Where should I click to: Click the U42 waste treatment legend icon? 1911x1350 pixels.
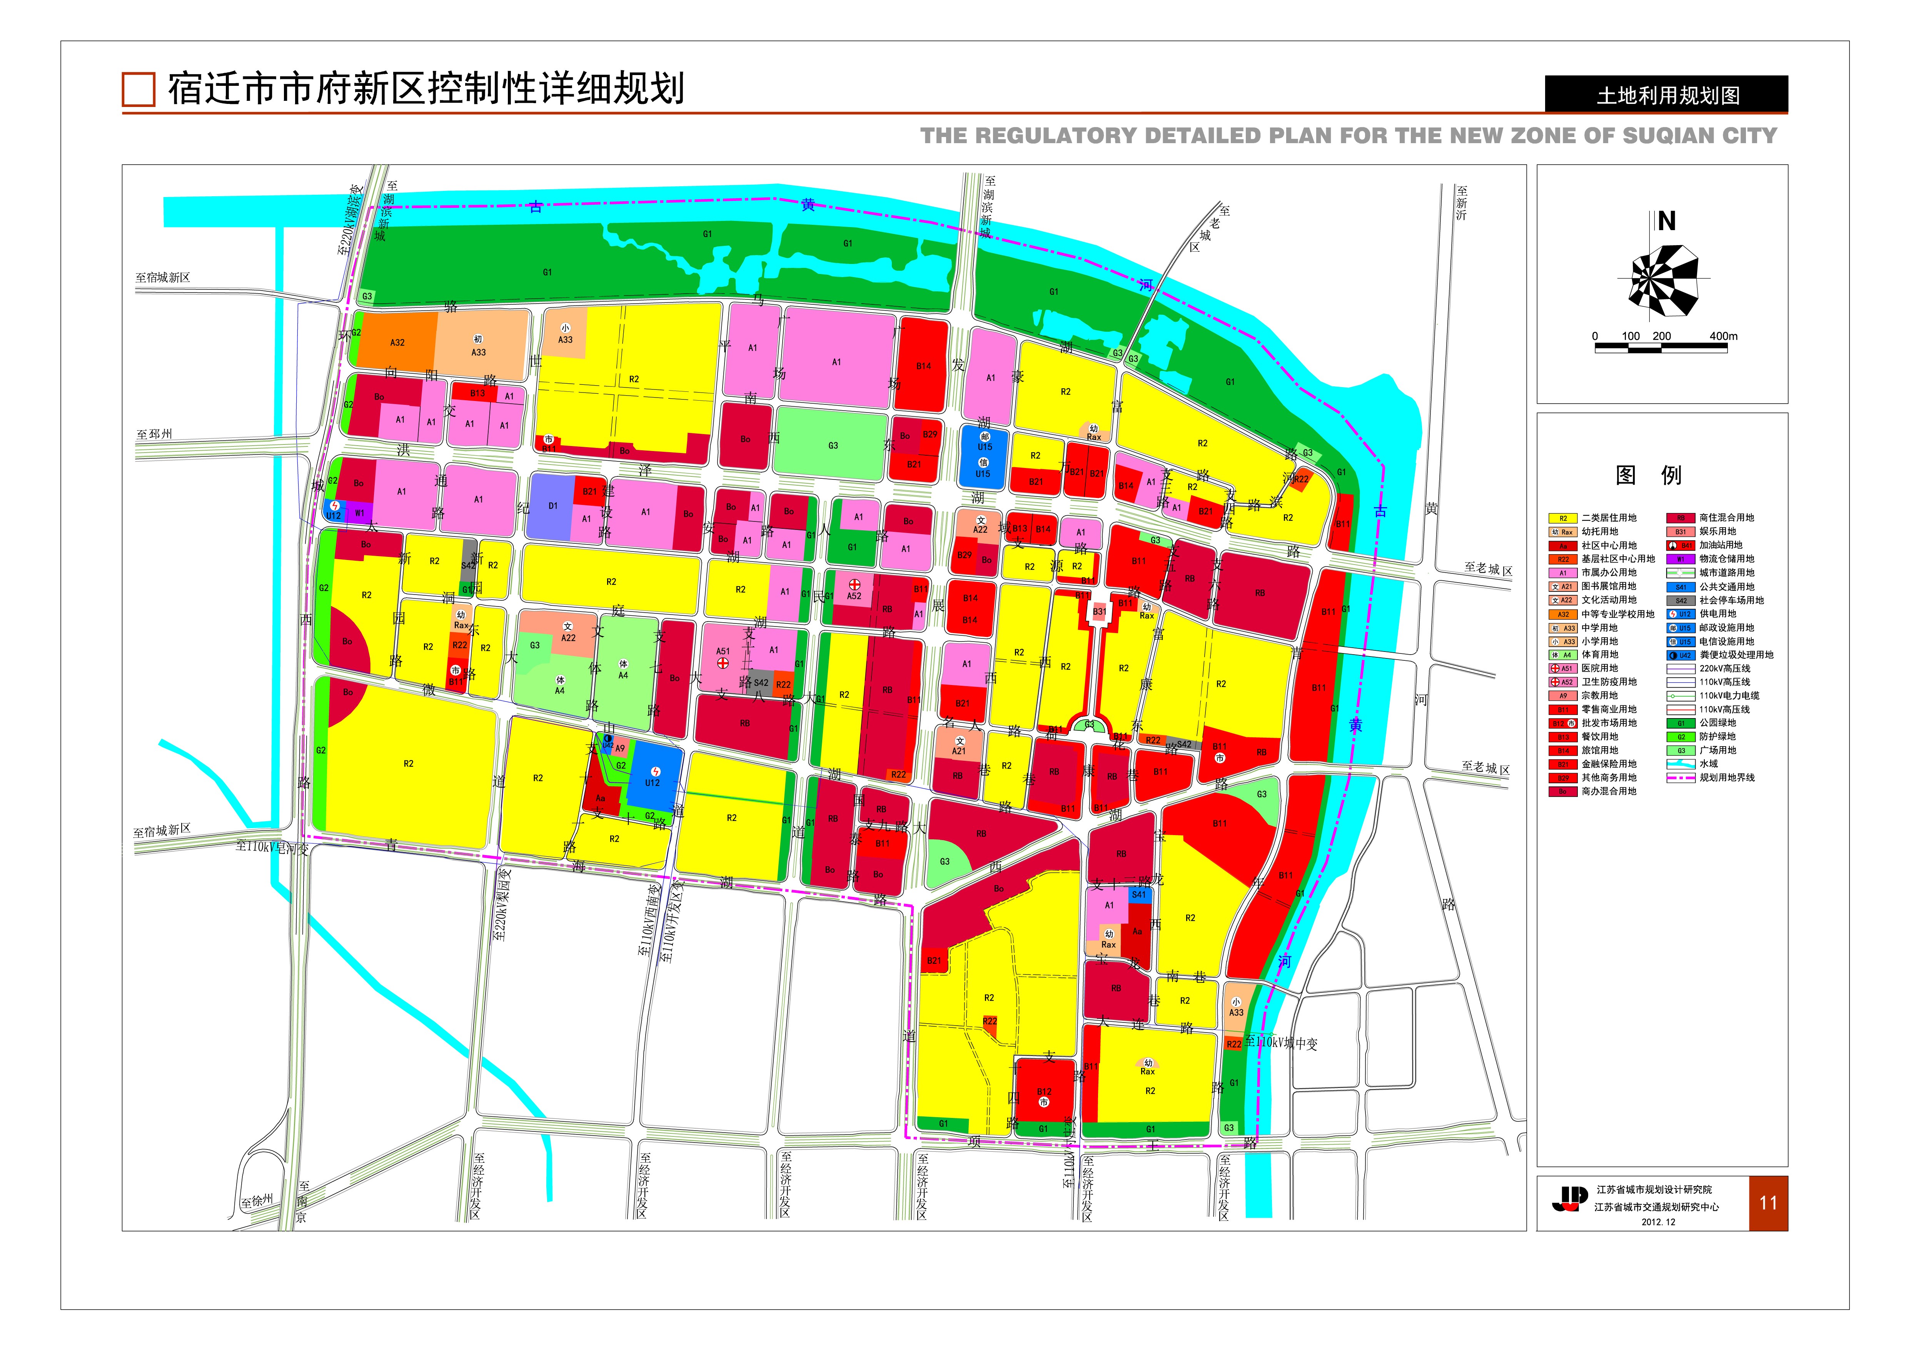[1675, 655]
